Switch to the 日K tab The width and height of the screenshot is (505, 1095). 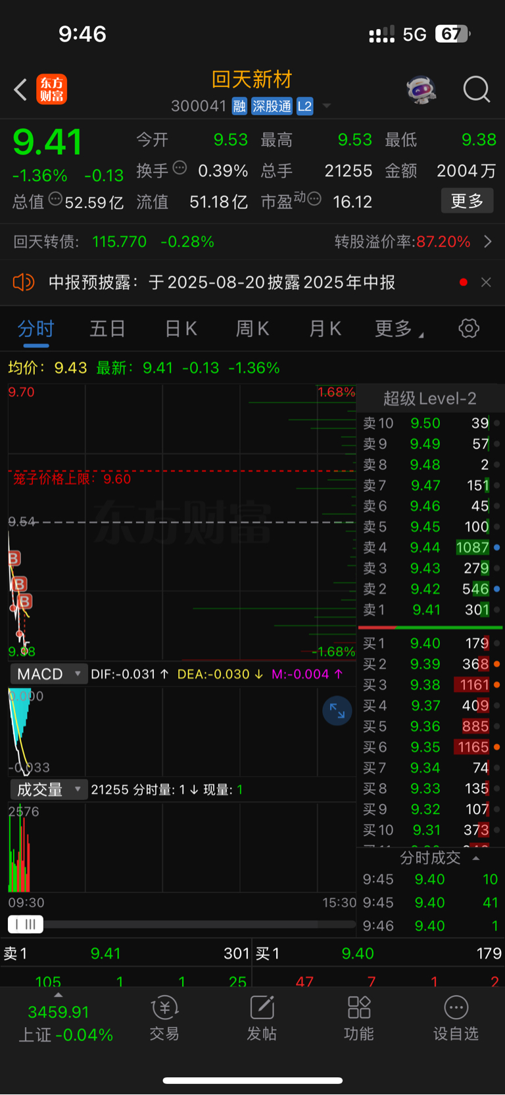pos(181,329)
